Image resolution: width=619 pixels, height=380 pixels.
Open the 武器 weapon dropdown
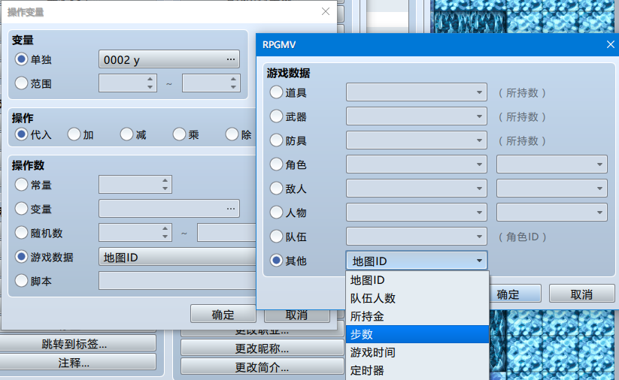click(x=417, y=116)
